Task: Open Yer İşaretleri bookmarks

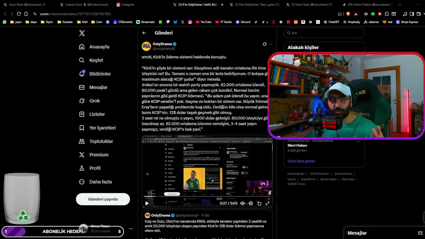Action: (x=97, y=128)
